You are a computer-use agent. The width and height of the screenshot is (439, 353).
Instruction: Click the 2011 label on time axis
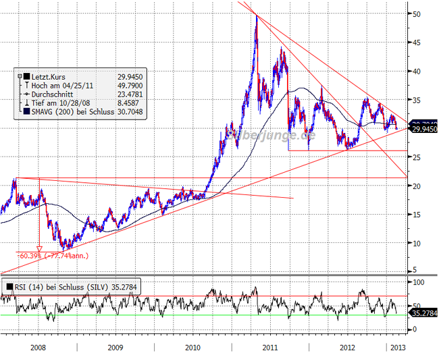coord(270,346)
